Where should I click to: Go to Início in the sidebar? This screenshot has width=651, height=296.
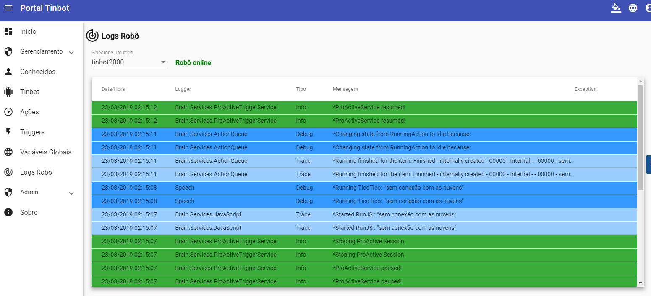click(28, 31)
